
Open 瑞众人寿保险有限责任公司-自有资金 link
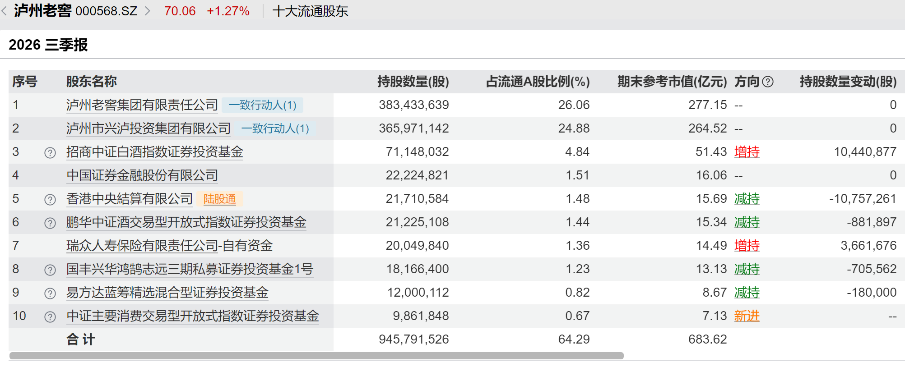[170, 246]
